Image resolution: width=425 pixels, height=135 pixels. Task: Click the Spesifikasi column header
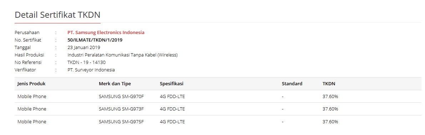(172, 84)
